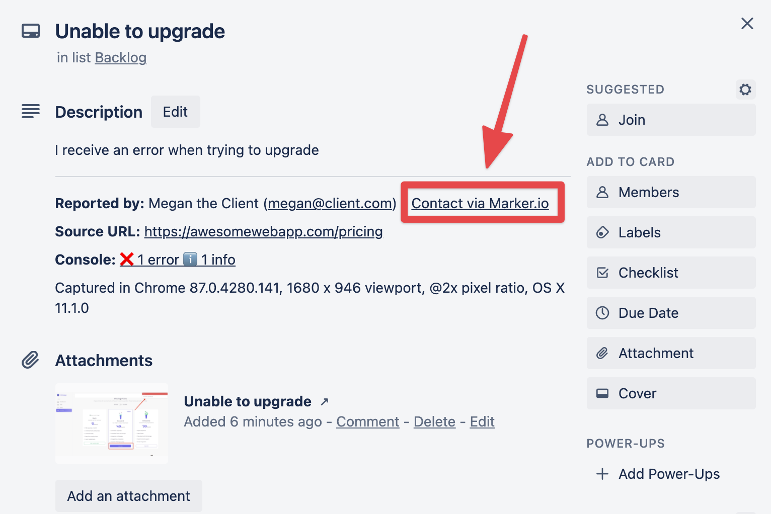Open the Backlog list link

click(121, 58)
